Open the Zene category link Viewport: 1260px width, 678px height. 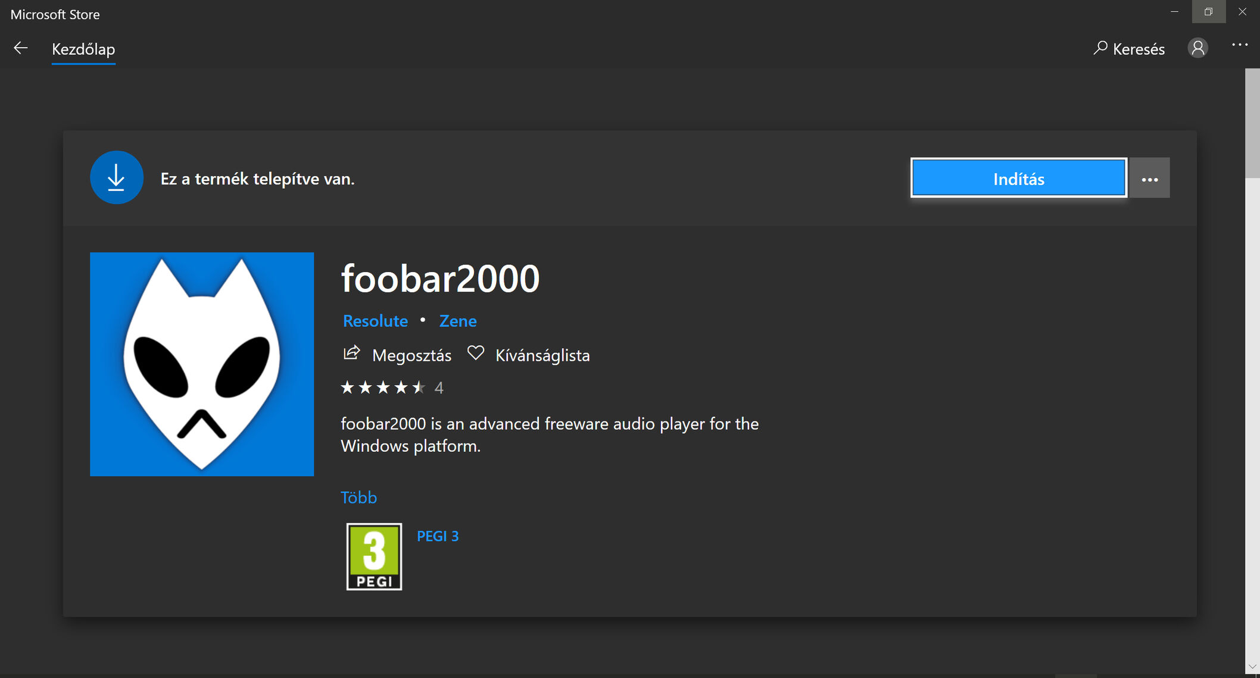[458, 321]
